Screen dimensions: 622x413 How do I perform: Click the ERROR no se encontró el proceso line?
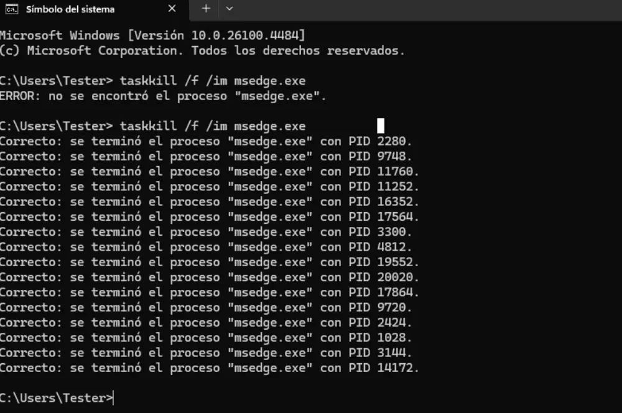[x=163, y=96]
